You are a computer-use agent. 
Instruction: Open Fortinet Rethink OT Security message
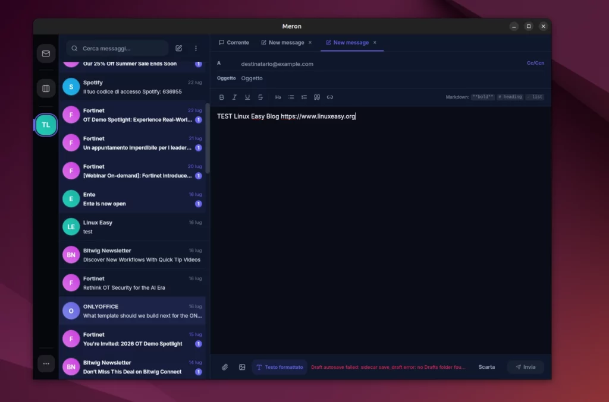click(x=133, y=283)
